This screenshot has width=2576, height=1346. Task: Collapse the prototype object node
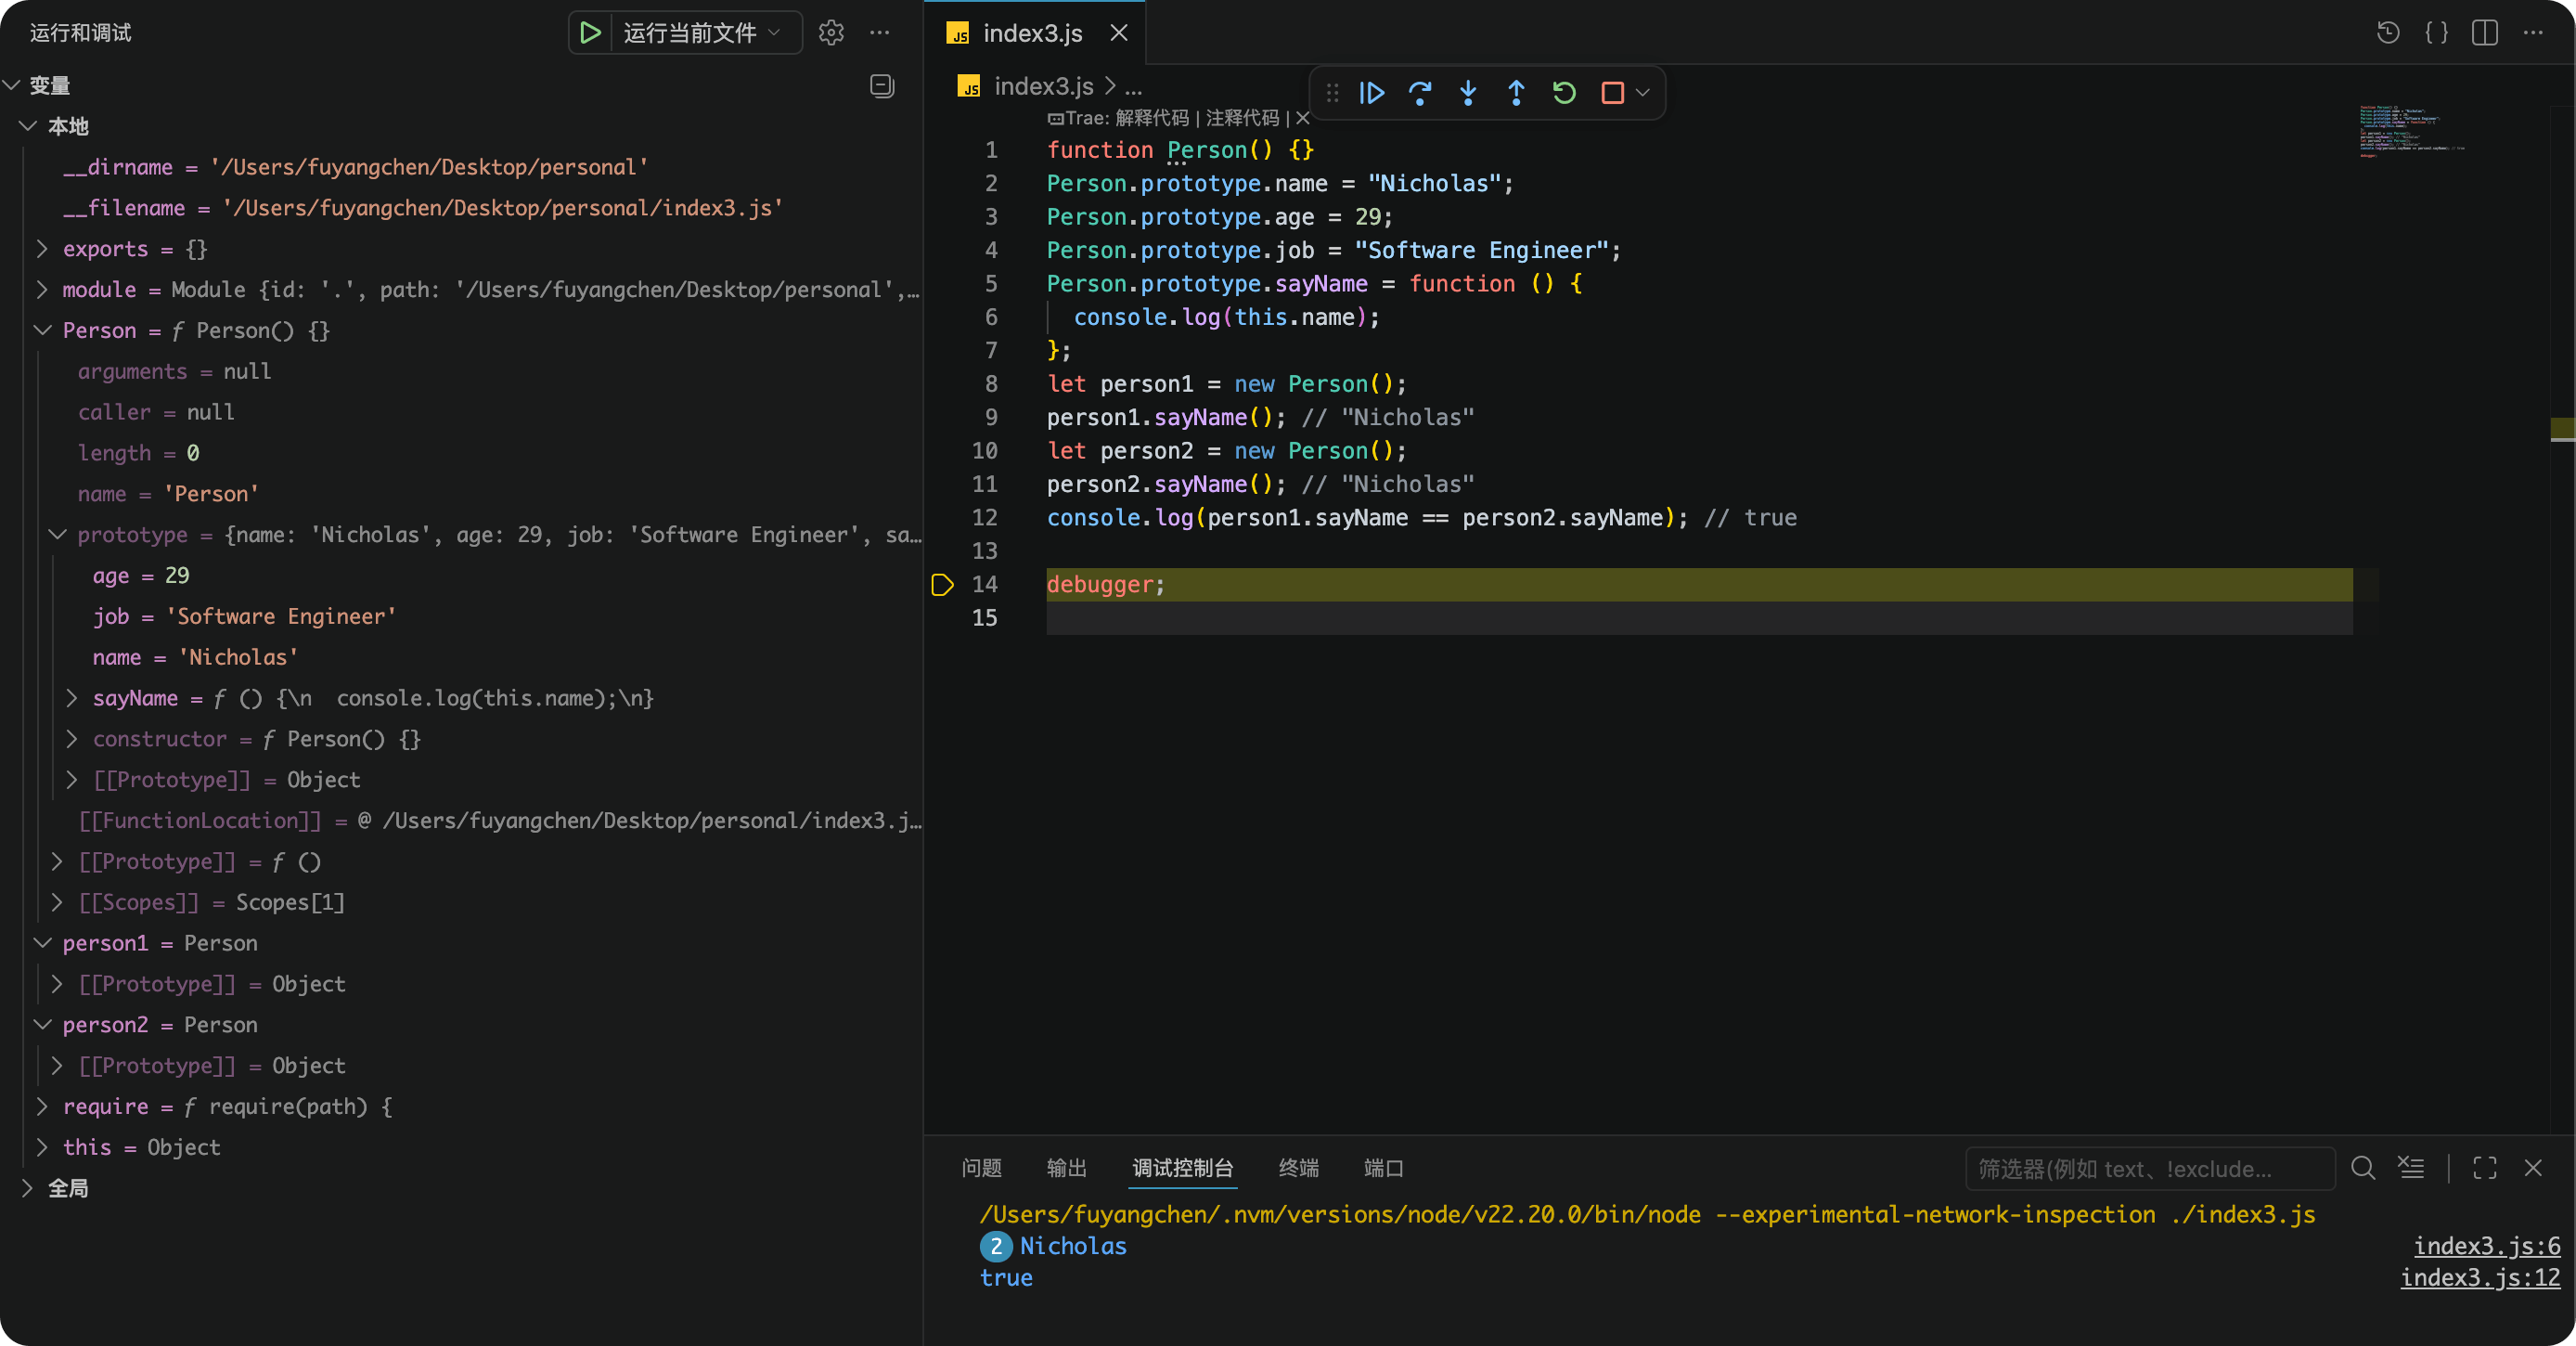pos(57,534)
